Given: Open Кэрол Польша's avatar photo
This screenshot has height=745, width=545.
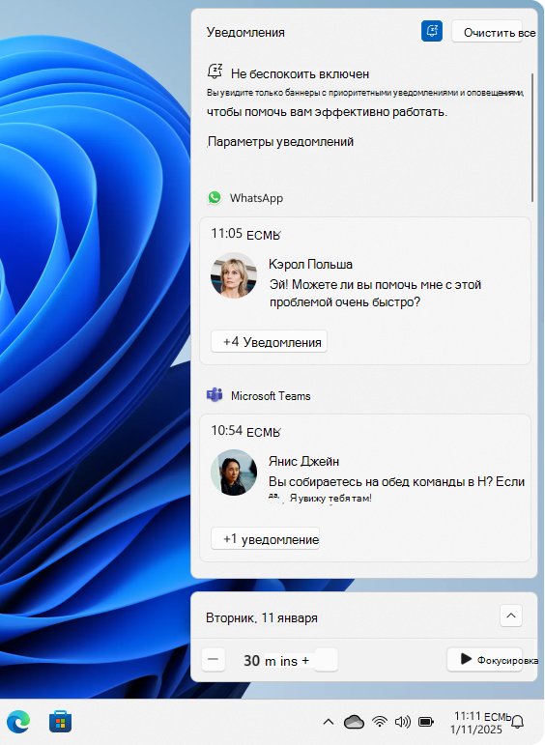Looking at the screenshot, I should click(234, 275).
